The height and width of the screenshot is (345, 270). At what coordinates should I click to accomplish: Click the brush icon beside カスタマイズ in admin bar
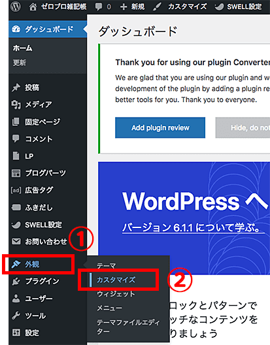(x=157, y=7)
